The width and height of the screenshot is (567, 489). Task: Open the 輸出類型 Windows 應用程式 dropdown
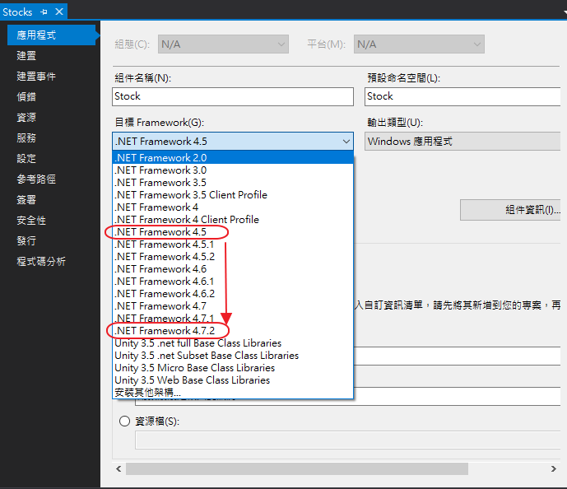coord(462,142)
